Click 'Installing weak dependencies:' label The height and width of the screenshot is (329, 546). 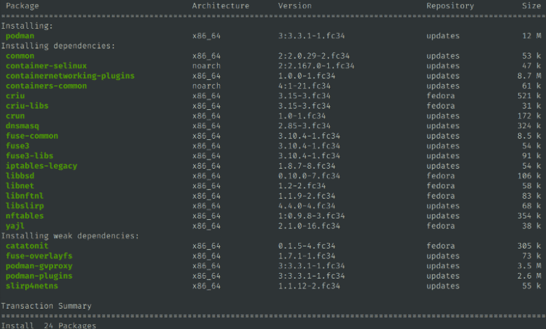69,236
